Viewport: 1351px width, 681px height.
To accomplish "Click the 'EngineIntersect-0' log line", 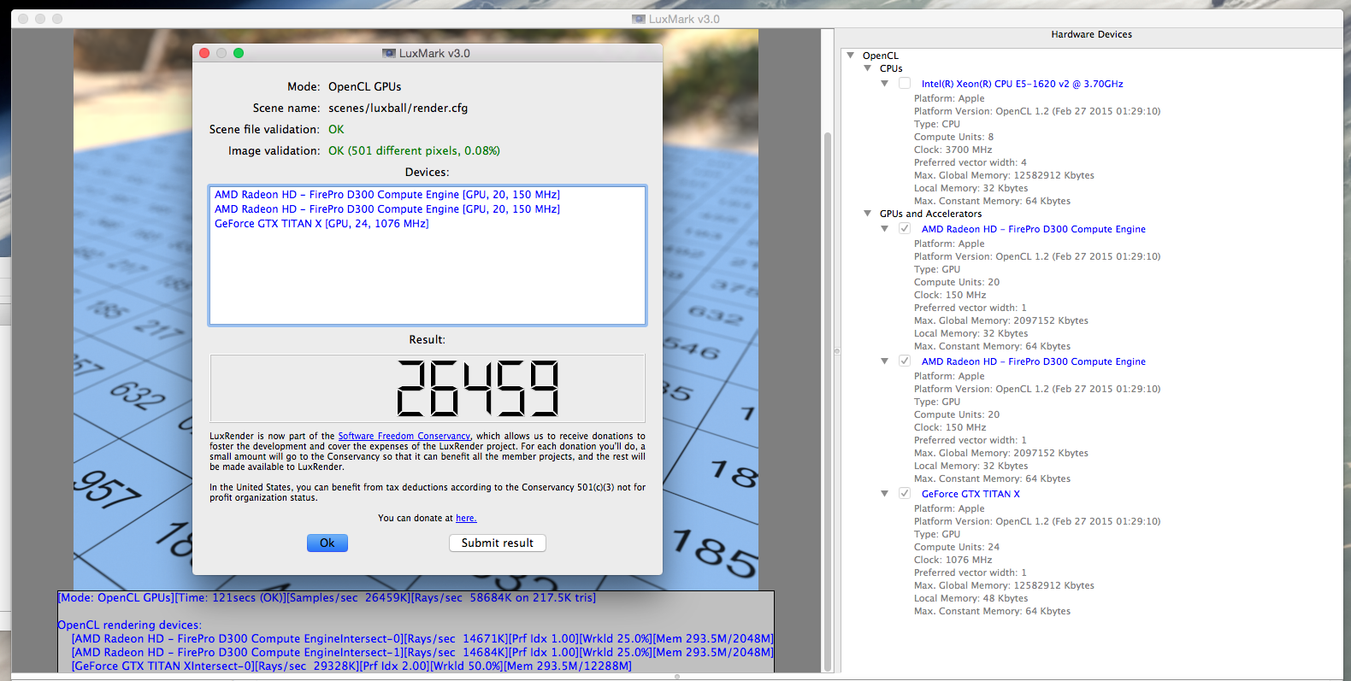I will coord(422,639).
